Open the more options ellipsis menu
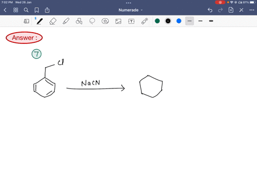 252,10
